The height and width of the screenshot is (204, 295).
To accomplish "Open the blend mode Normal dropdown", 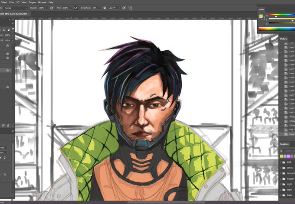I will coord(16,8).
